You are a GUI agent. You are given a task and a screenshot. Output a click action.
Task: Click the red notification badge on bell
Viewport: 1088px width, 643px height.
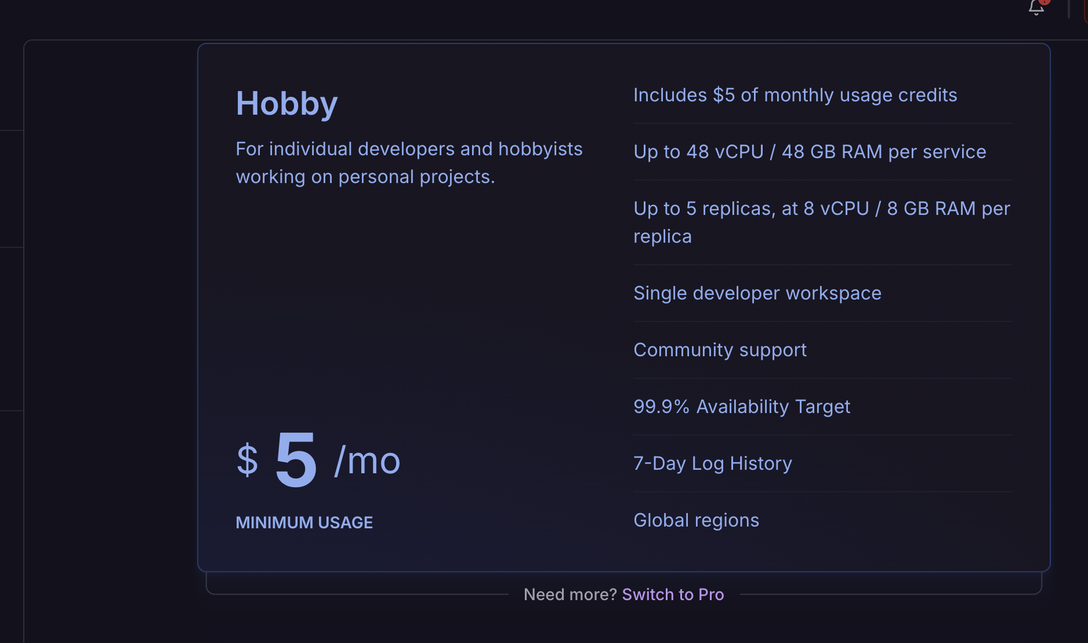(x=1045, y=2)
